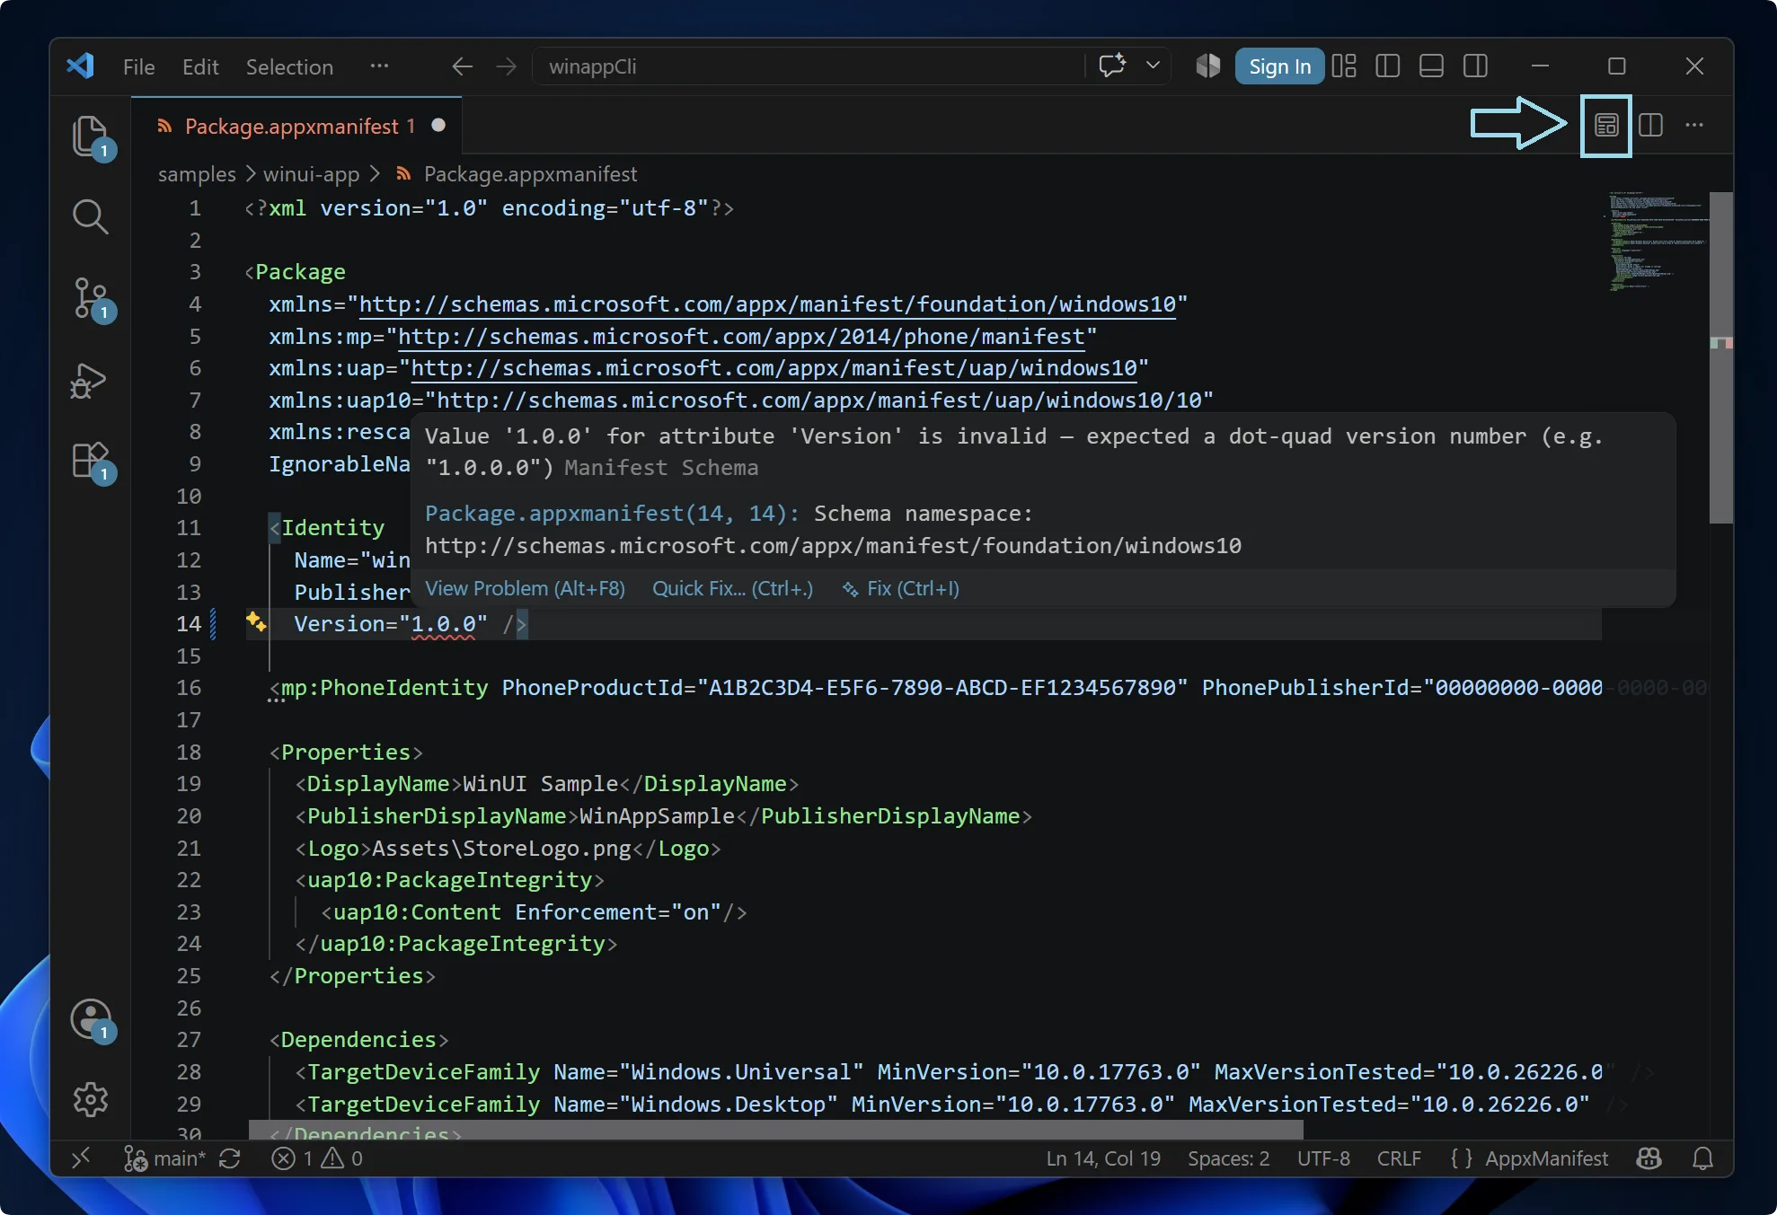Go back with the left arrow

click(x=462, y=66)
